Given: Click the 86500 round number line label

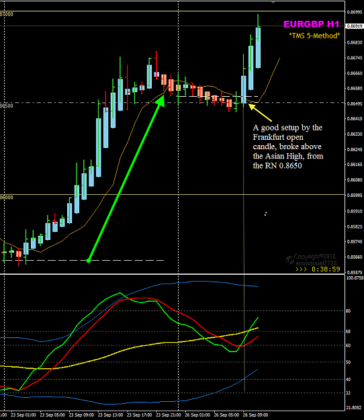Looking at the screenshot, I should click(7, 106).
